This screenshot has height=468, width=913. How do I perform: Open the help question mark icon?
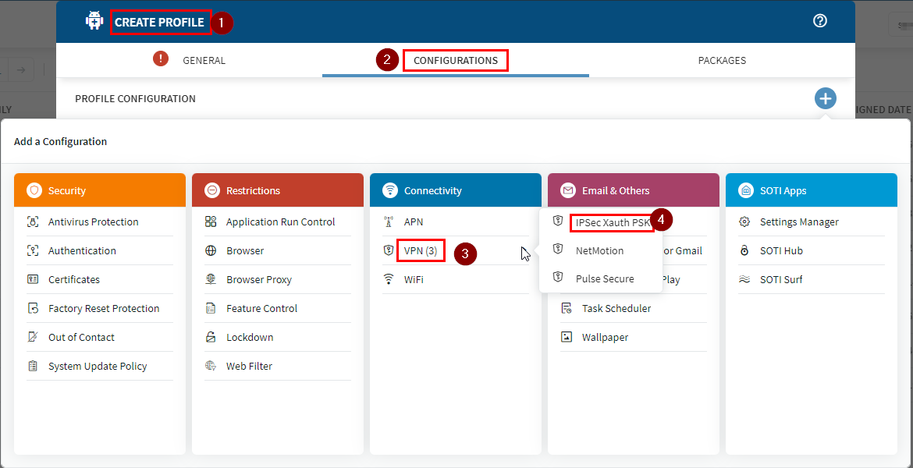point(819,21)
